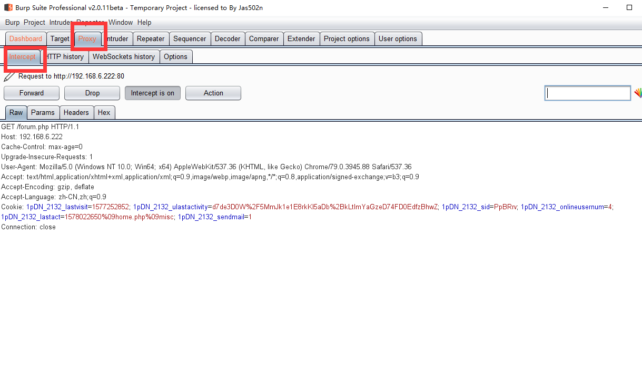Open the Comparer tab
The image size is (642, 389).
tap(264, 39)
